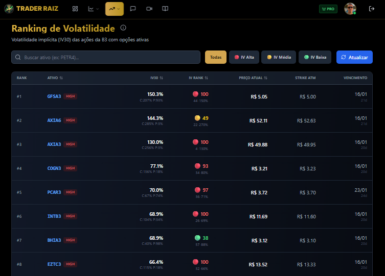The height and width of the screenshot is (276, 385).
Task: Click the R$ 49.88 price cell
Action: click(x=258, y=145)
